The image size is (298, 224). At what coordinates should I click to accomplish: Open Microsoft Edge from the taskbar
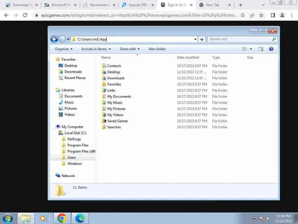click(80, 218)
